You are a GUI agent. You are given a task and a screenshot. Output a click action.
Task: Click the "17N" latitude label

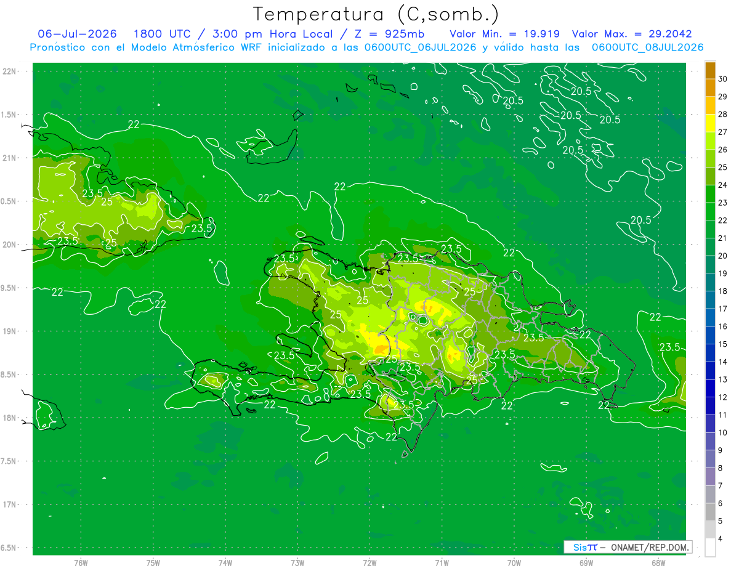[10, 504]
